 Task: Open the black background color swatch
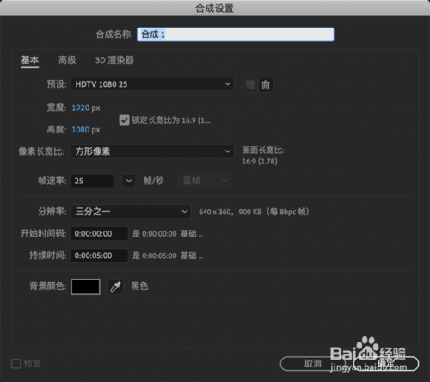tap(85, 286)
